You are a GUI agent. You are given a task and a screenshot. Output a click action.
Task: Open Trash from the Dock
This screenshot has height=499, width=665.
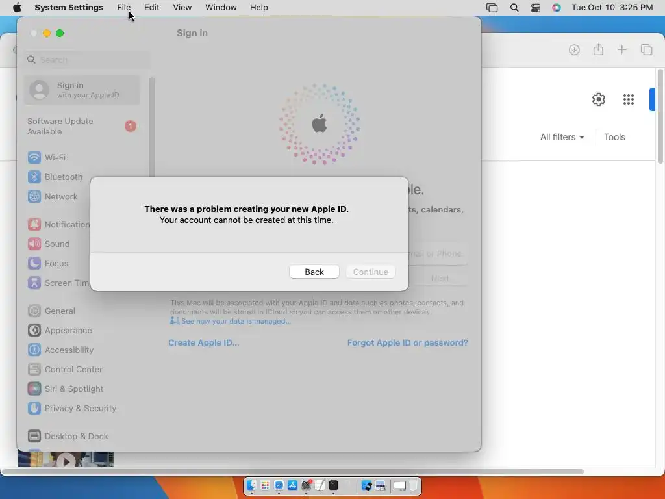point(414,485)
